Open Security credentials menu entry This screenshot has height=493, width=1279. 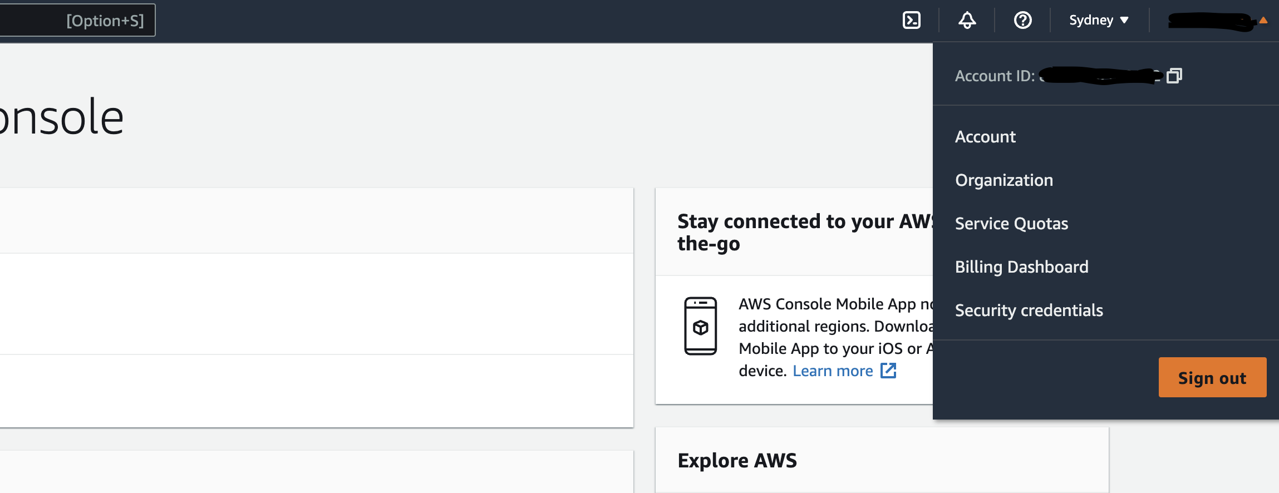[1029, 310]
